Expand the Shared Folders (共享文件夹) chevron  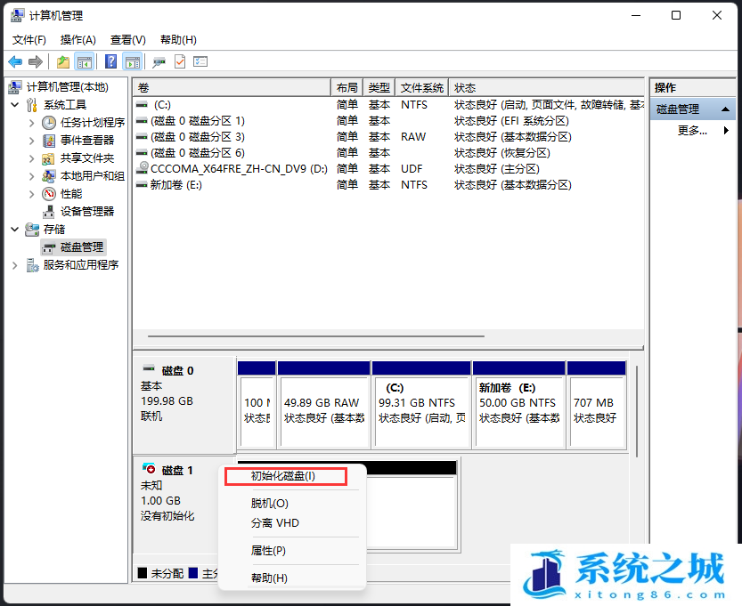(x=31, y=158)
